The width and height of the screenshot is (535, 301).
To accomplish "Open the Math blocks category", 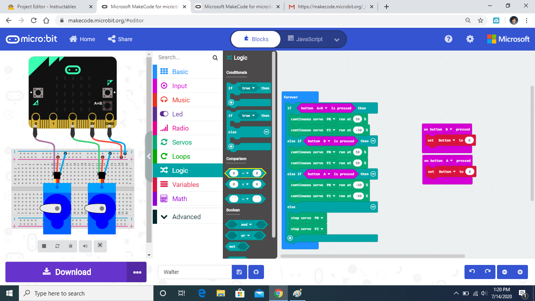I will [188, 199].
